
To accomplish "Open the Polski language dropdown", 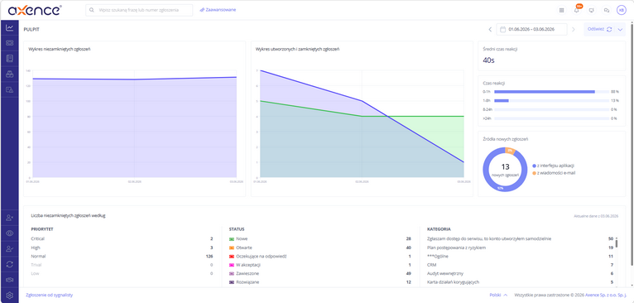I will coord(498,295).
